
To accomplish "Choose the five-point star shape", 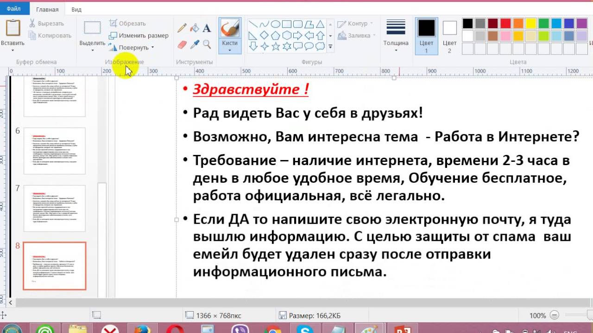I will coord(275,46).
